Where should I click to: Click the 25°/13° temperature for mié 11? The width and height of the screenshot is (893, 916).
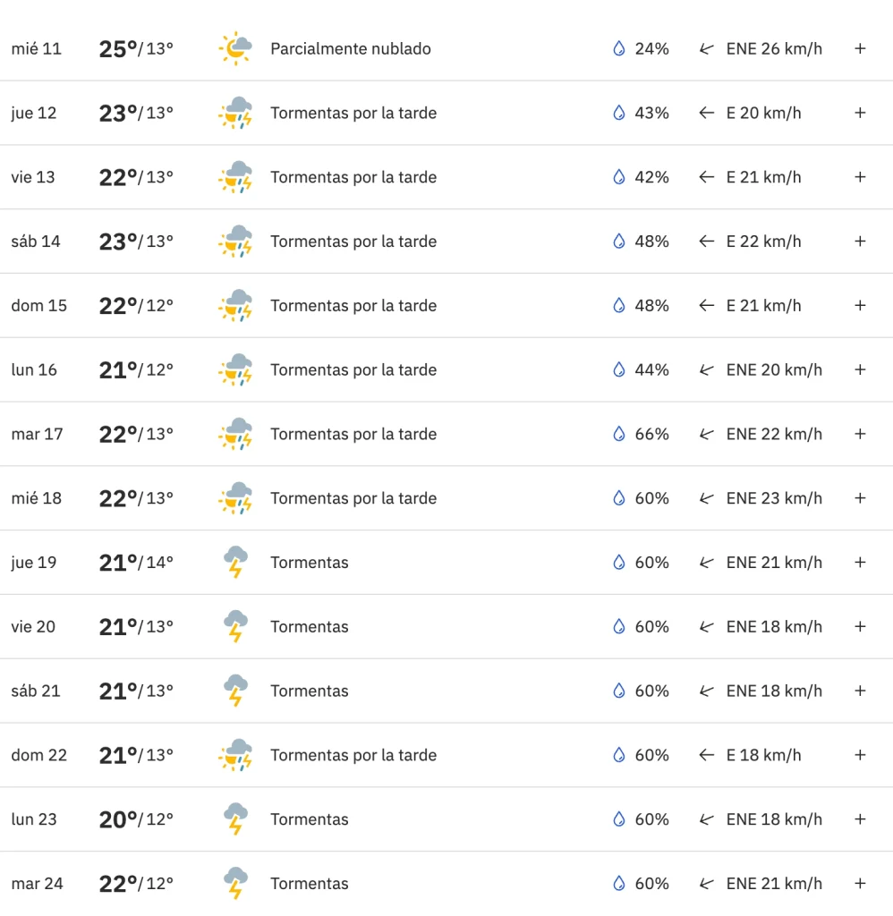coord(136,48)
